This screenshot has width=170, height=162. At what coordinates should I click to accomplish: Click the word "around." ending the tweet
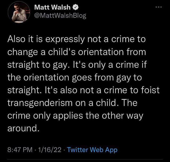[x=24, y=128]
